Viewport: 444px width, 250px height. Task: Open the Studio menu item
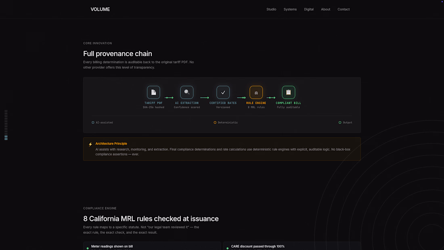[271, 9]
